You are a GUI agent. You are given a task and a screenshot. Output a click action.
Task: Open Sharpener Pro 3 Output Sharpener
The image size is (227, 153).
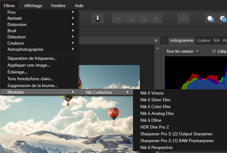[180, 134]
